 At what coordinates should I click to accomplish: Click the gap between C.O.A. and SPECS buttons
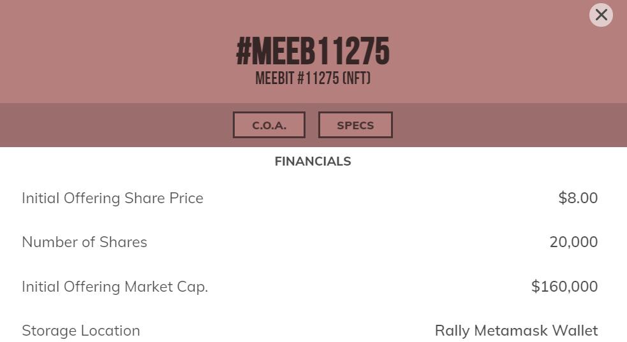(x=312, y=125)
